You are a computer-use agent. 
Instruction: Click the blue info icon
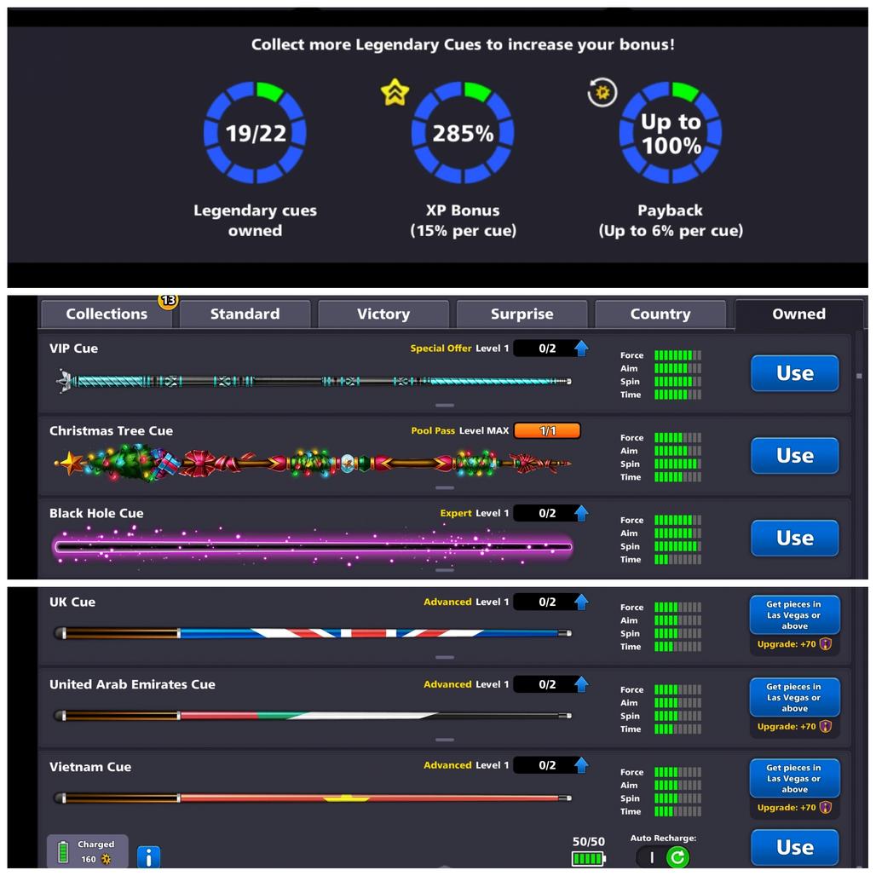pyautogui.click(x=148, y=856)
